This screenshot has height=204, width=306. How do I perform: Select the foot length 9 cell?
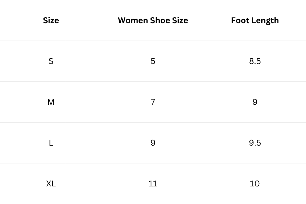(255, 102)
